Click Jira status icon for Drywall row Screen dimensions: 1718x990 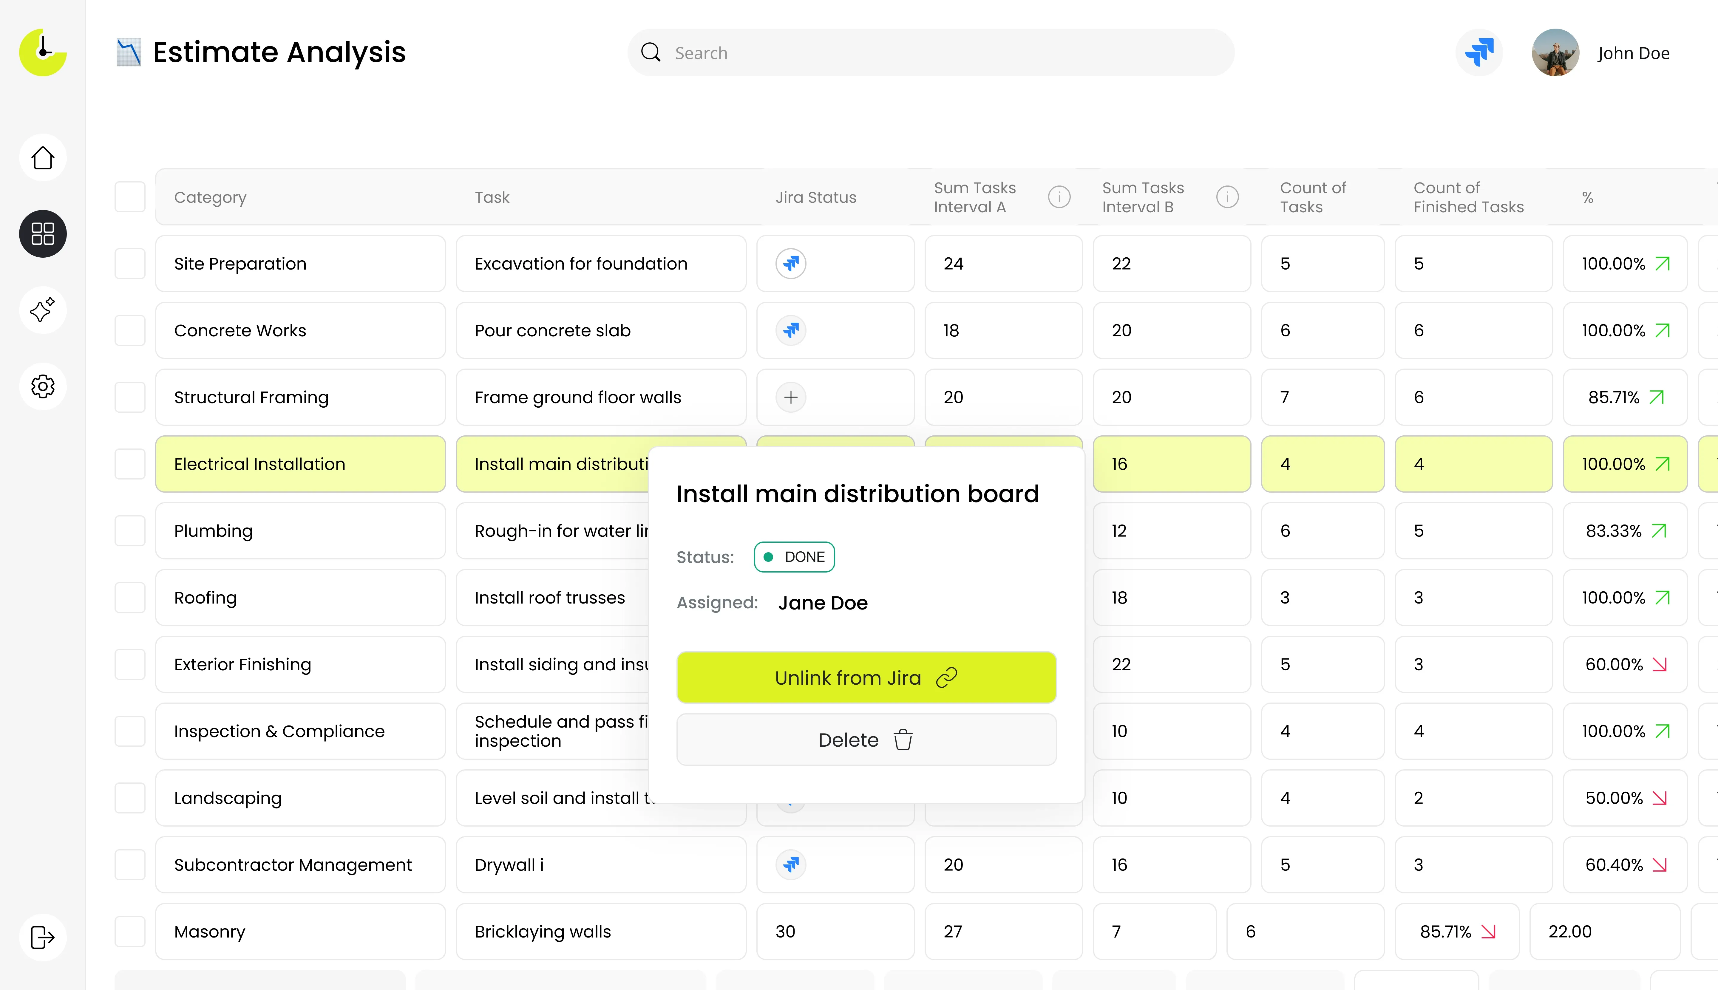[x=791, y=865]
